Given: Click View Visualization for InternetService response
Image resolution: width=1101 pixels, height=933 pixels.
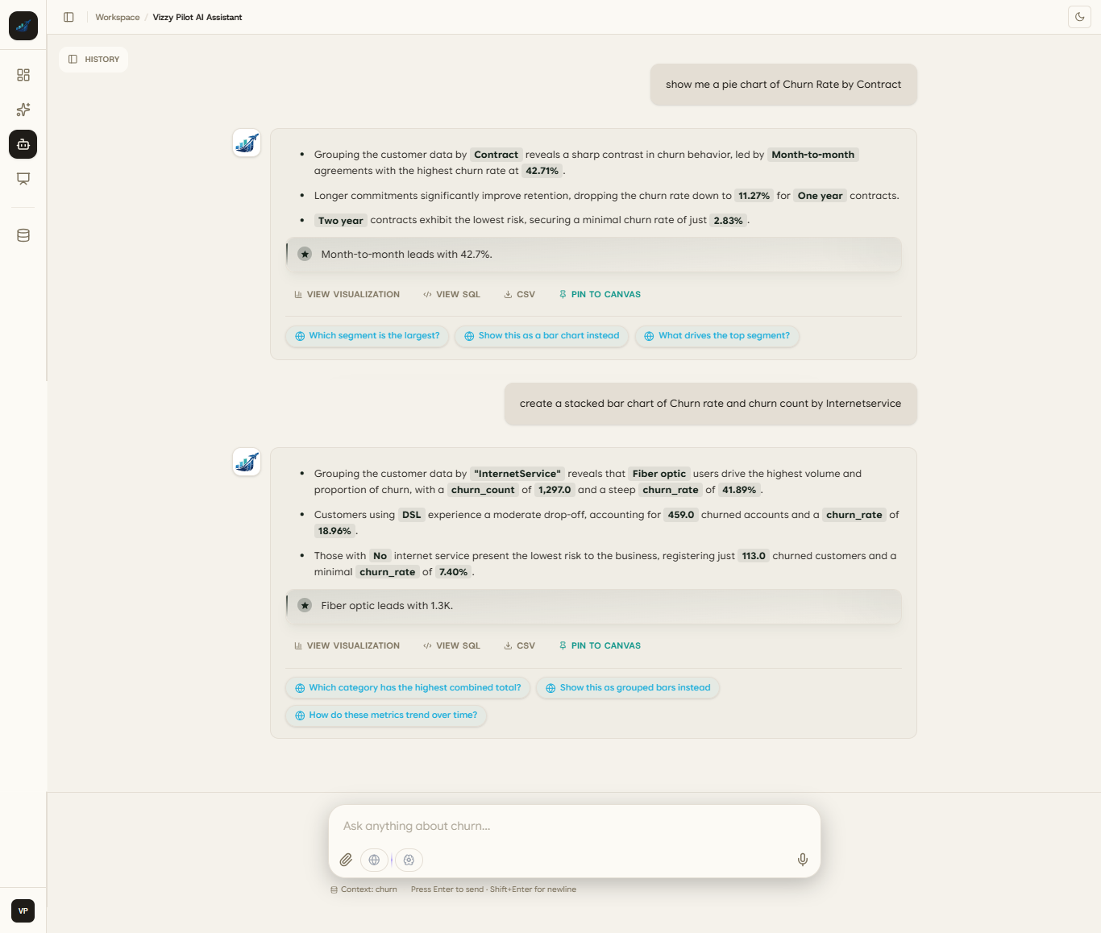Looking at the screenshot, I should point(347,646).
